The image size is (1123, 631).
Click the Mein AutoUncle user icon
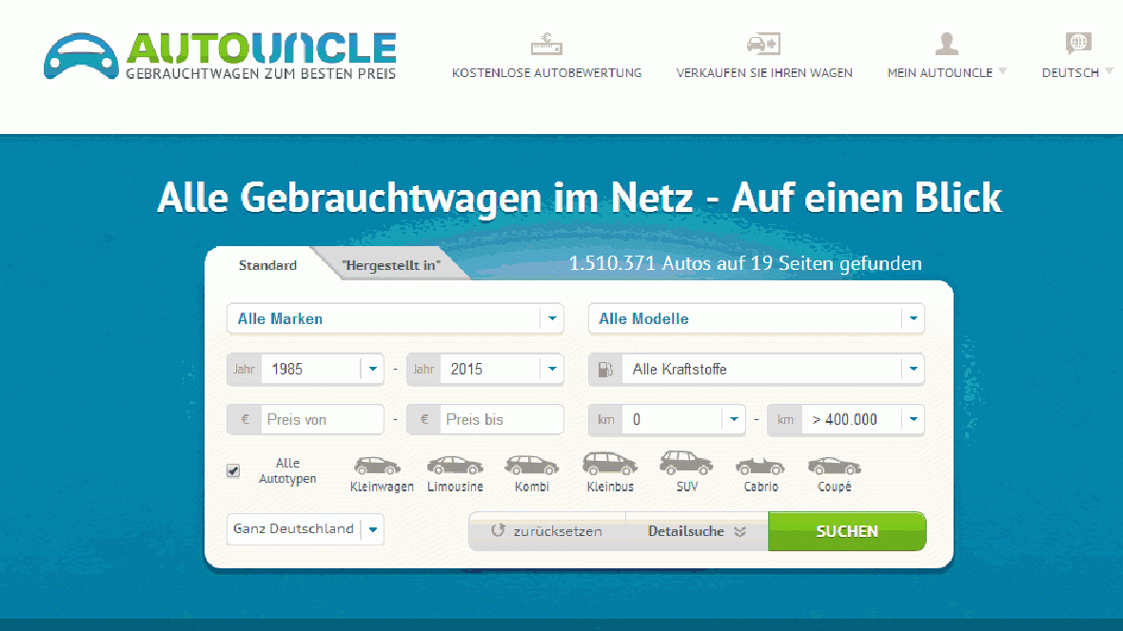947,44
